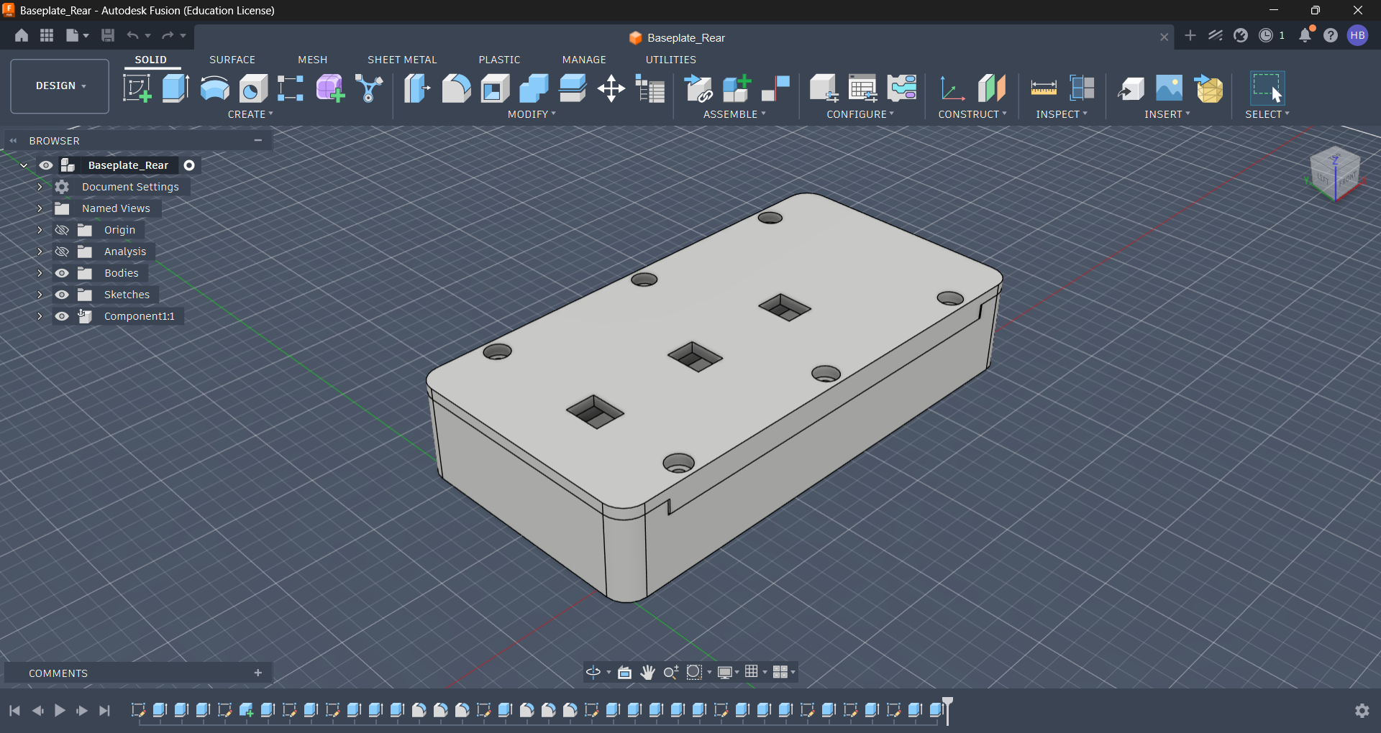Select the Extrude tool
This screenshot has height=733, width=1381.
[176, 88]
